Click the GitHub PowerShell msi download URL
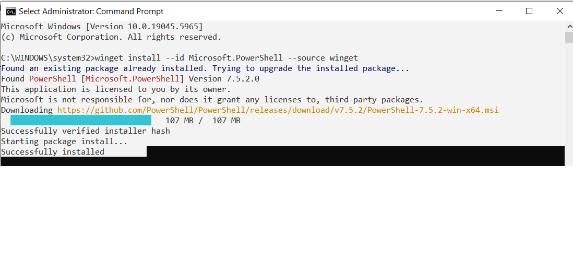The image size is (573, 258). click(x=278, y=110)
